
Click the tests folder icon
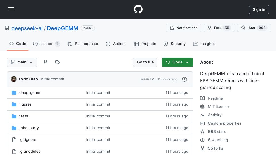tap(14, 116)
